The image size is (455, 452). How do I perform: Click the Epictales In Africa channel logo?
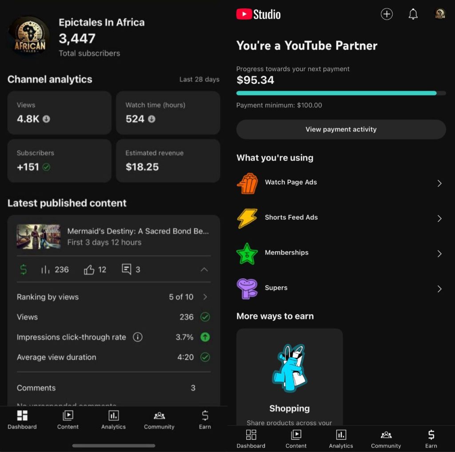(29, 36)
